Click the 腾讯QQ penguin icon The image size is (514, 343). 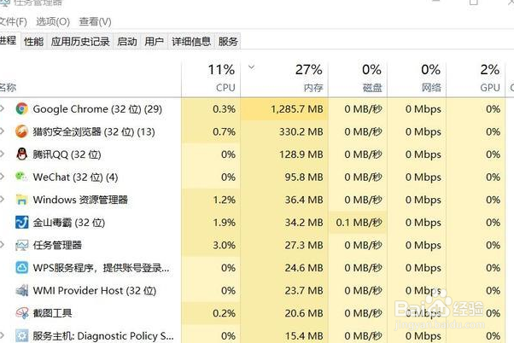pos(21,154)
